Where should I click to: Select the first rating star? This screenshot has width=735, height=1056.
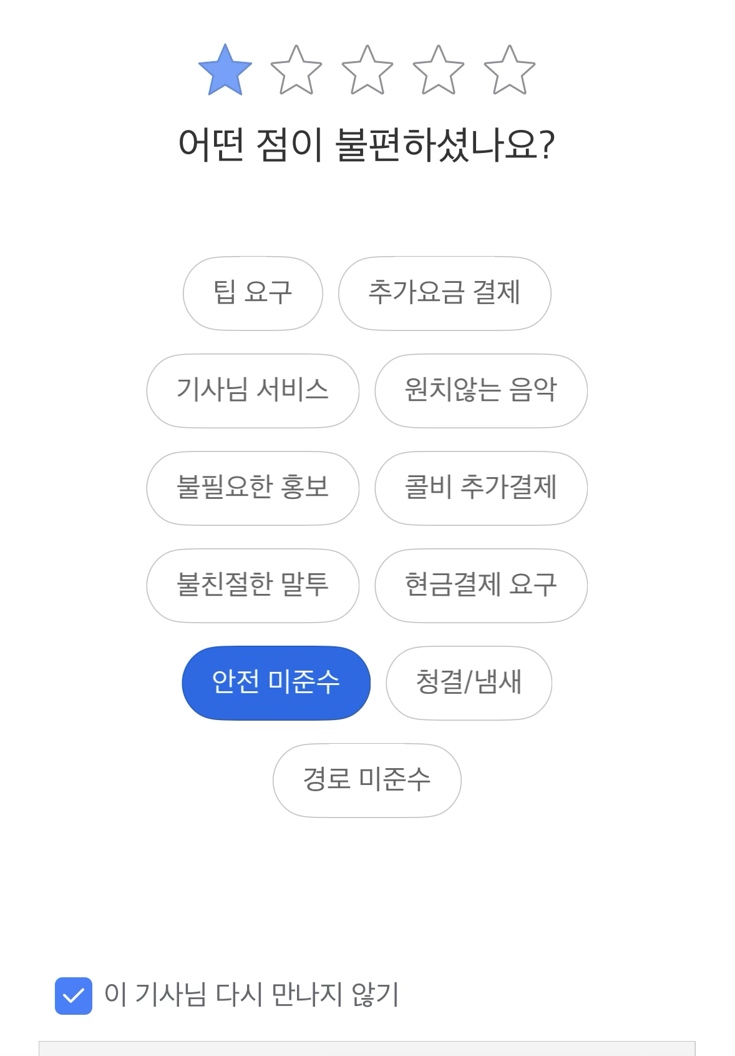pyautogui.click(x=225, y=71)
